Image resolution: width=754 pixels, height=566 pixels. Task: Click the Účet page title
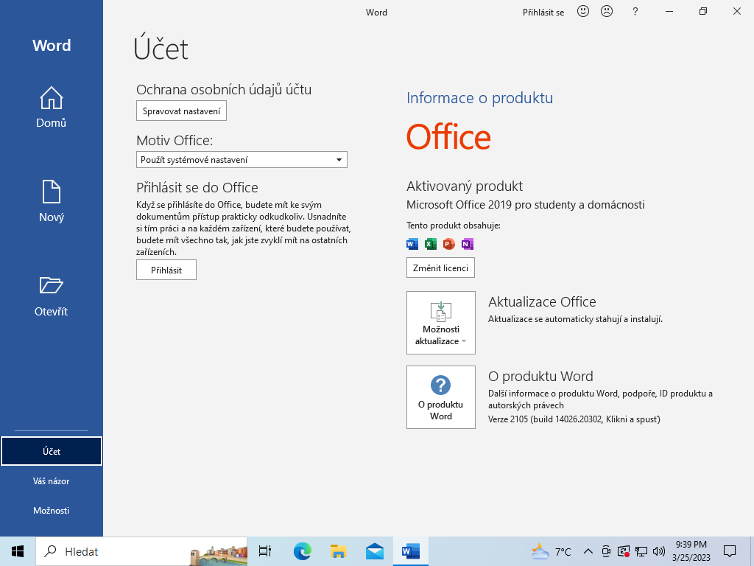pos(161,48)
